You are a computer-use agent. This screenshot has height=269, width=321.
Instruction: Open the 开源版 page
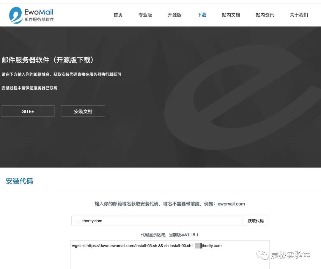[174, 15]
